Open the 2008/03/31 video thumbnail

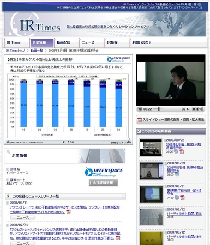point(151,194)
